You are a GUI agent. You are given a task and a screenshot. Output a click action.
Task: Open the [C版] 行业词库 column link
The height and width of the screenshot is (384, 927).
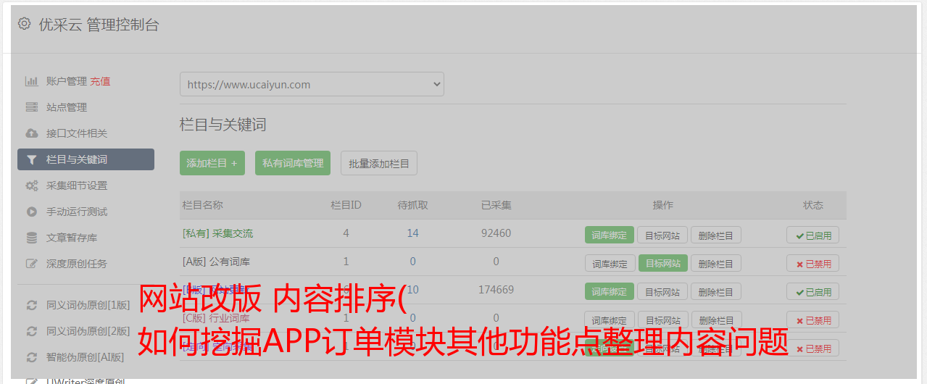pos(216,318)
